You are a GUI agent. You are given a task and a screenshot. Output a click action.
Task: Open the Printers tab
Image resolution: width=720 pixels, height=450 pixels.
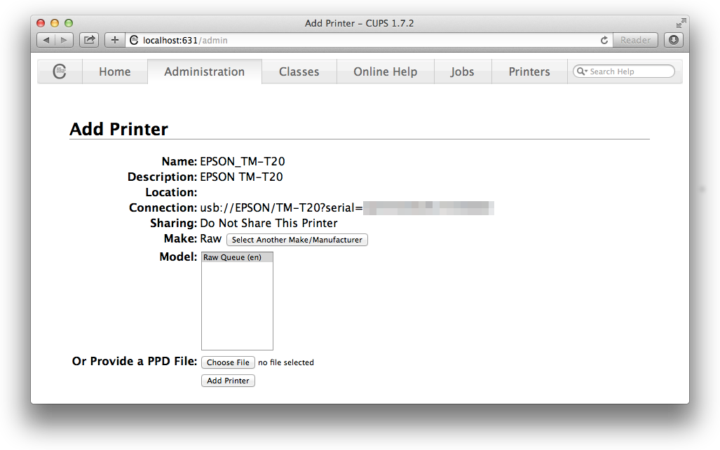click(x=529, y=71)
